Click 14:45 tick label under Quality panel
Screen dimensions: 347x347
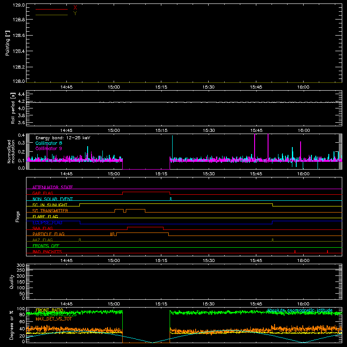pyautogui.click(x=66, y=304)
